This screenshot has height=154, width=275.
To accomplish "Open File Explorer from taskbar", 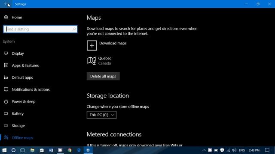I will (x=32, y=150).
